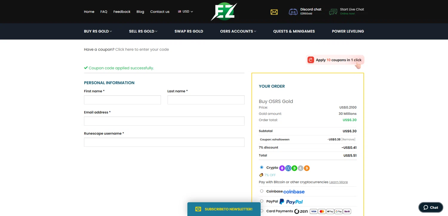Open QUESTS & MINIGAMES menu item
This screenshot has height=216, width=448.
[x=294, y=31]
